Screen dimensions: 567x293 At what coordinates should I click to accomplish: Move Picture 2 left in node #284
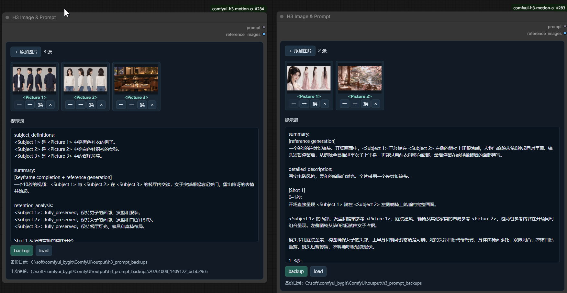click(70, 105)
